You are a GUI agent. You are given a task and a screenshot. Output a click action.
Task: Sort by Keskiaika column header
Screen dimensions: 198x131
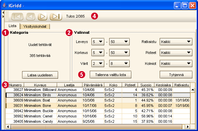pos(164,85)
